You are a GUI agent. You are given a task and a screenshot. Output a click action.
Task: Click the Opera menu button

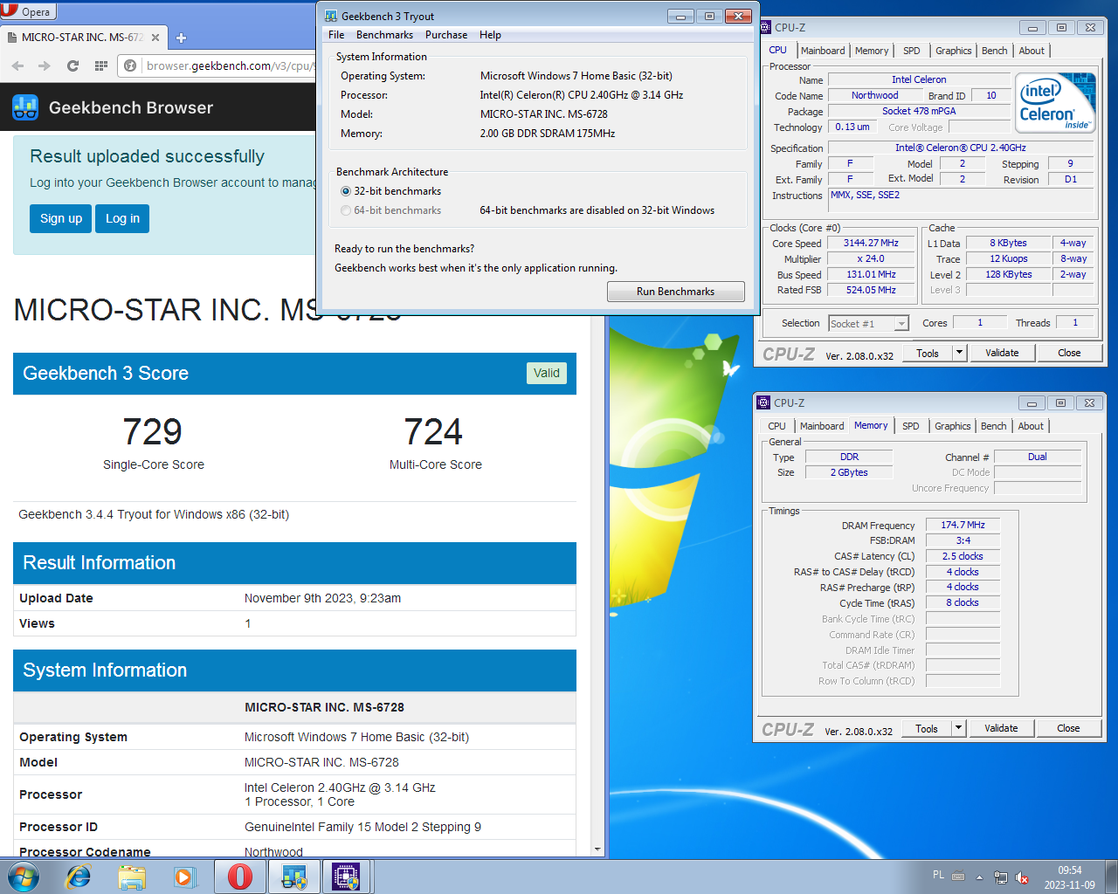29,11
